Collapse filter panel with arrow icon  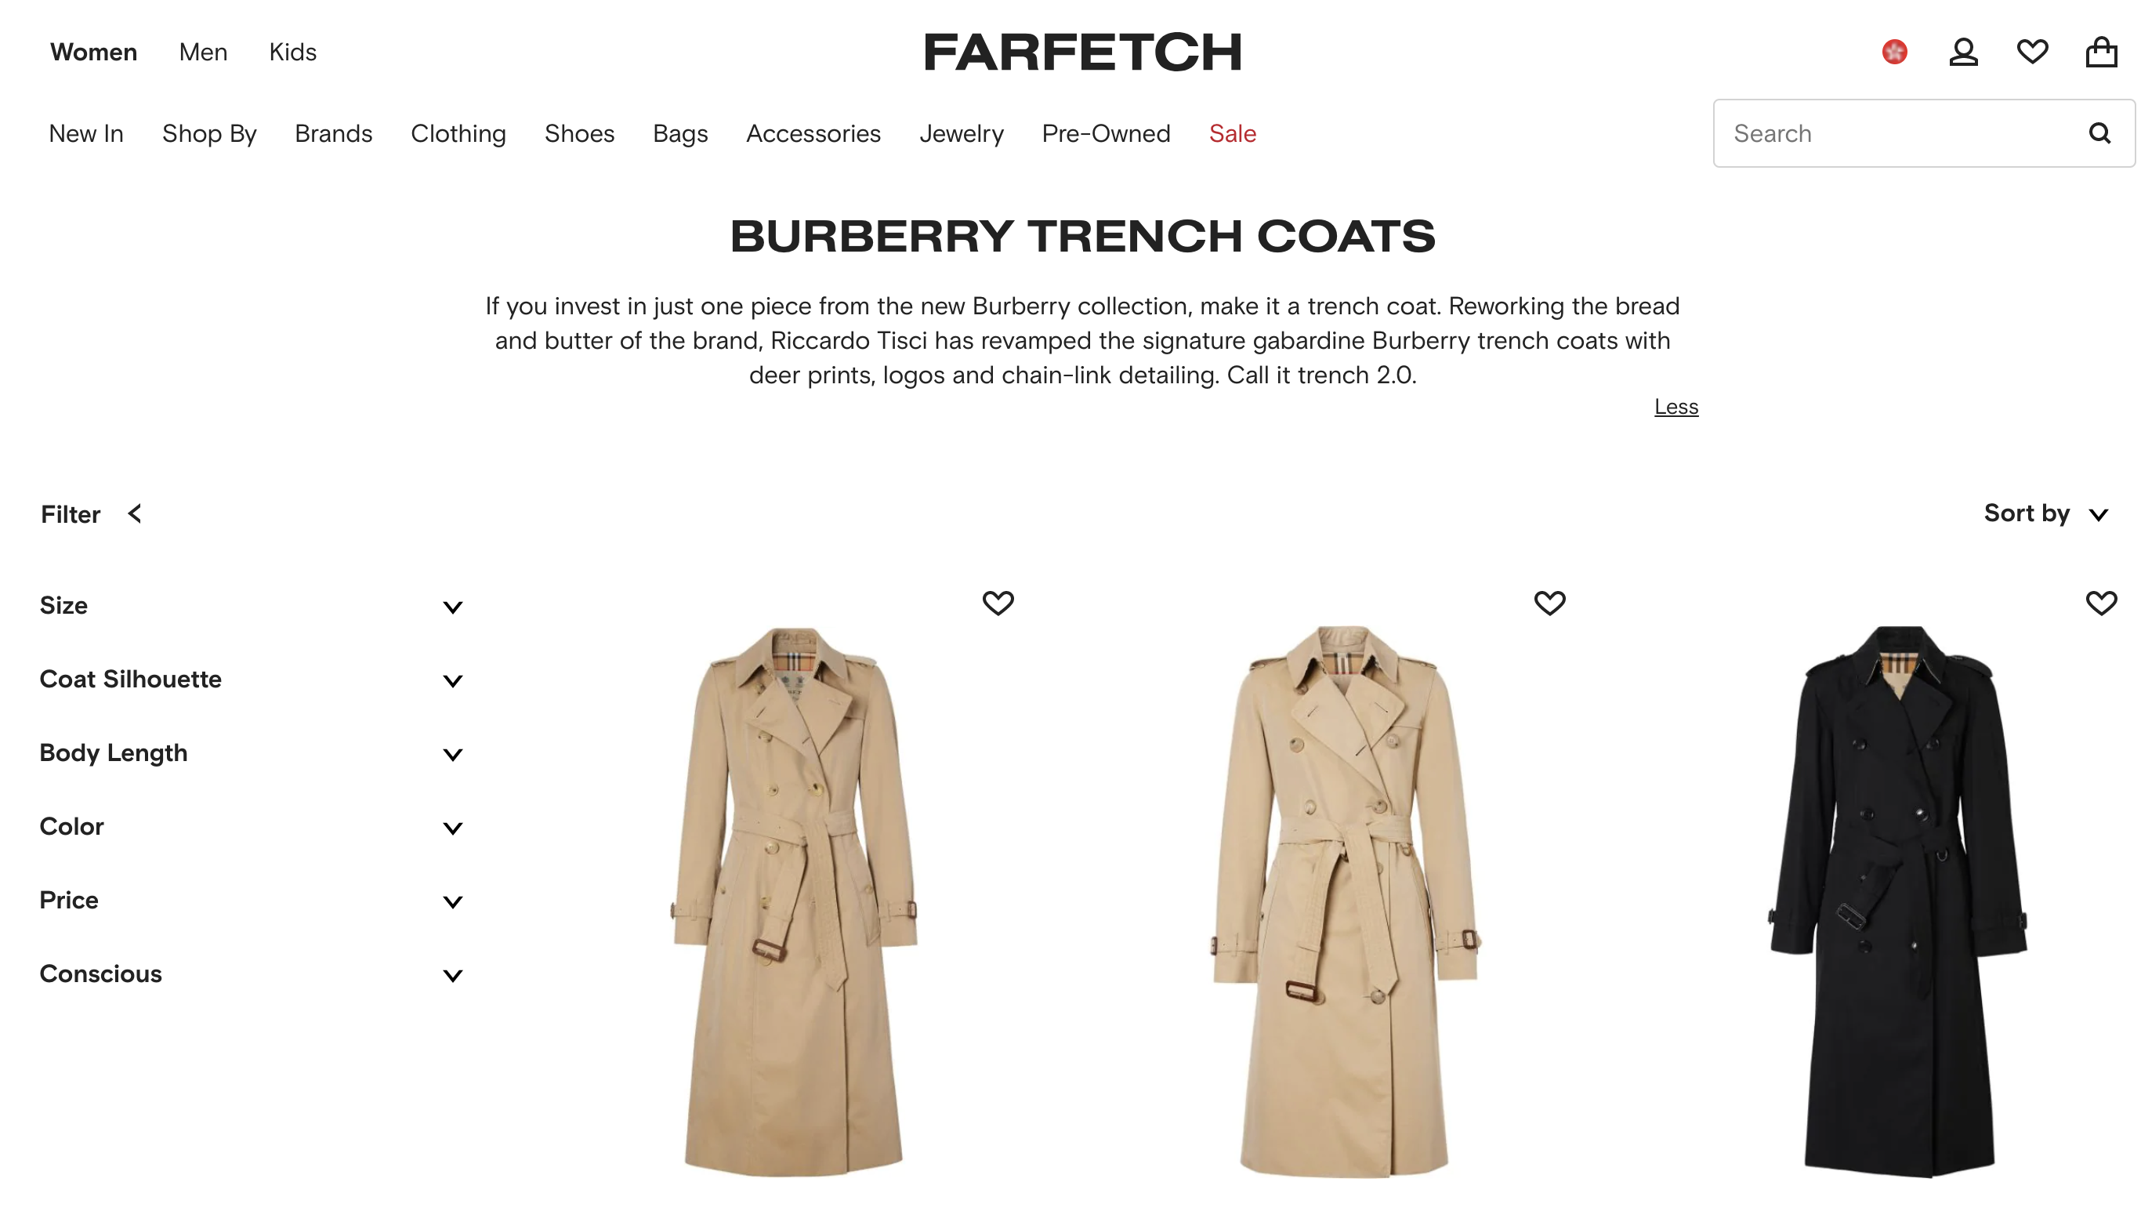point(134,514)
